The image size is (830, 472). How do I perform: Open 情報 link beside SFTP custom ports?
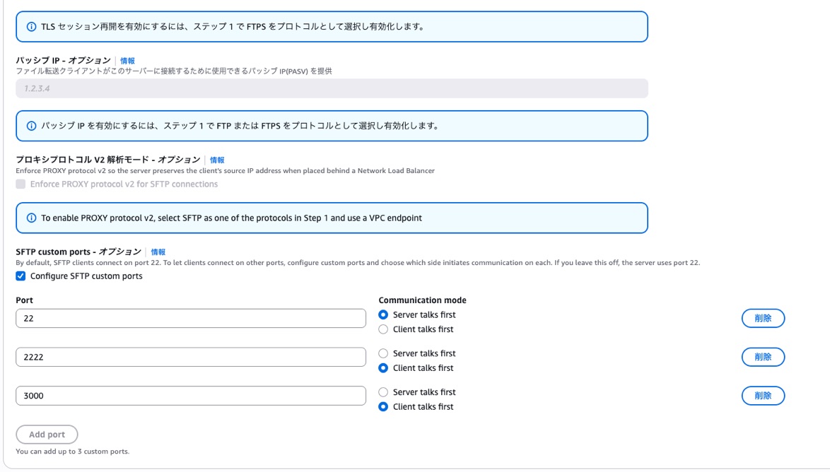click(158, 252)
